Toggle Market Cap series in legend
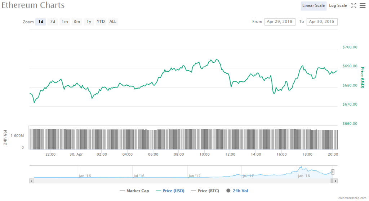 (134, 191)
